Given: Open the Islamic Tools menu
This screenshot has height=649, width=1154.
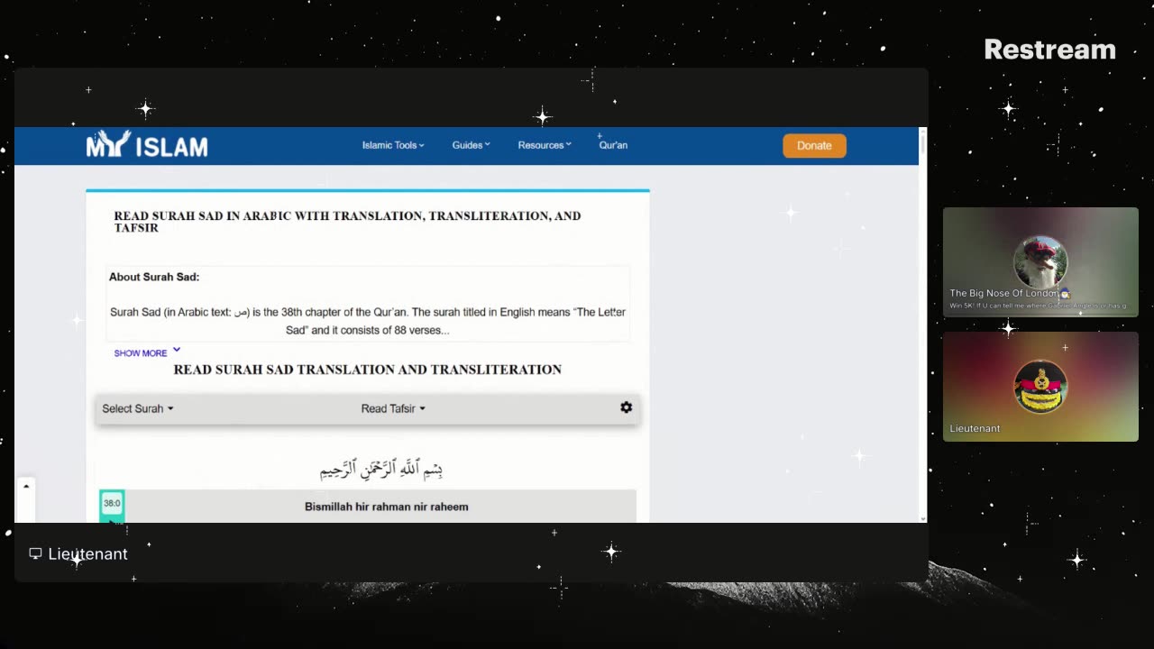Looking at the screenshot, I should pos(393,145).
